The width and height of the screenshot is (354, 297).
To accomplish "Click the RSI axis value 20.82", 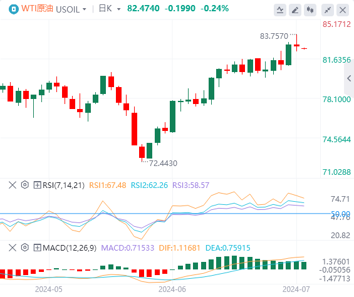I will (x=340, y=236).
